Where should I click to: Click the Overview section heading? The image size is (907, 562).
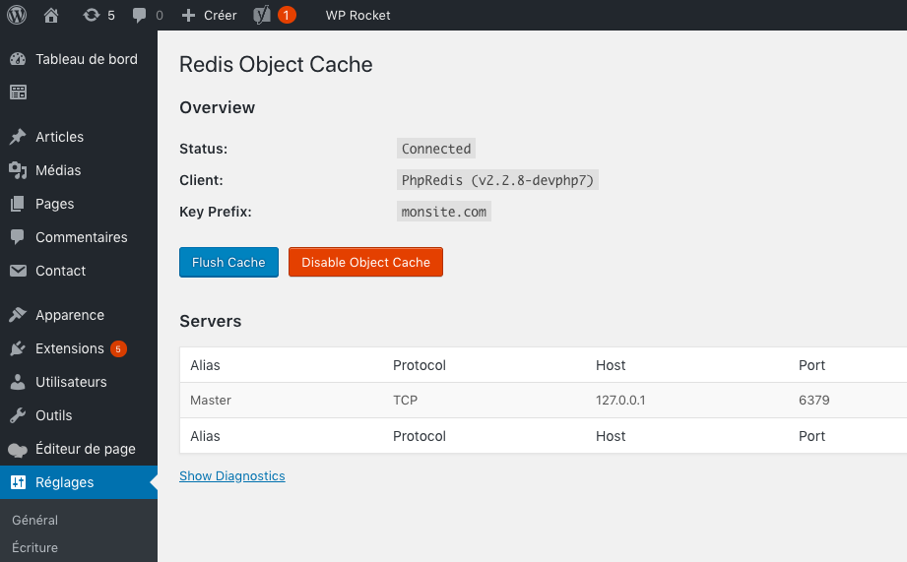click(217, 107)
